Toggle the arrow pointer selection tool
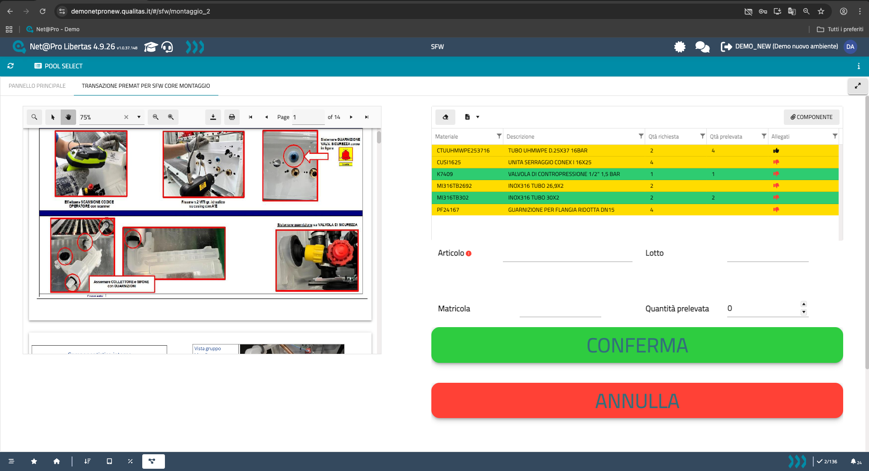Screen dimensions: 869x471 click(53, 117)
